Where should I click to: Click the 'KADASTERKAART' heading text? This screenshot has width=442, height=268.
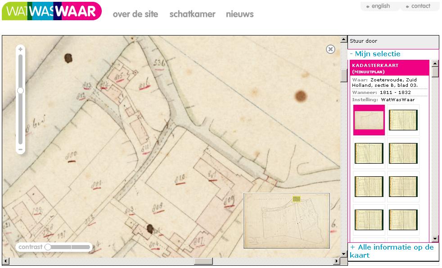(375, 65)
